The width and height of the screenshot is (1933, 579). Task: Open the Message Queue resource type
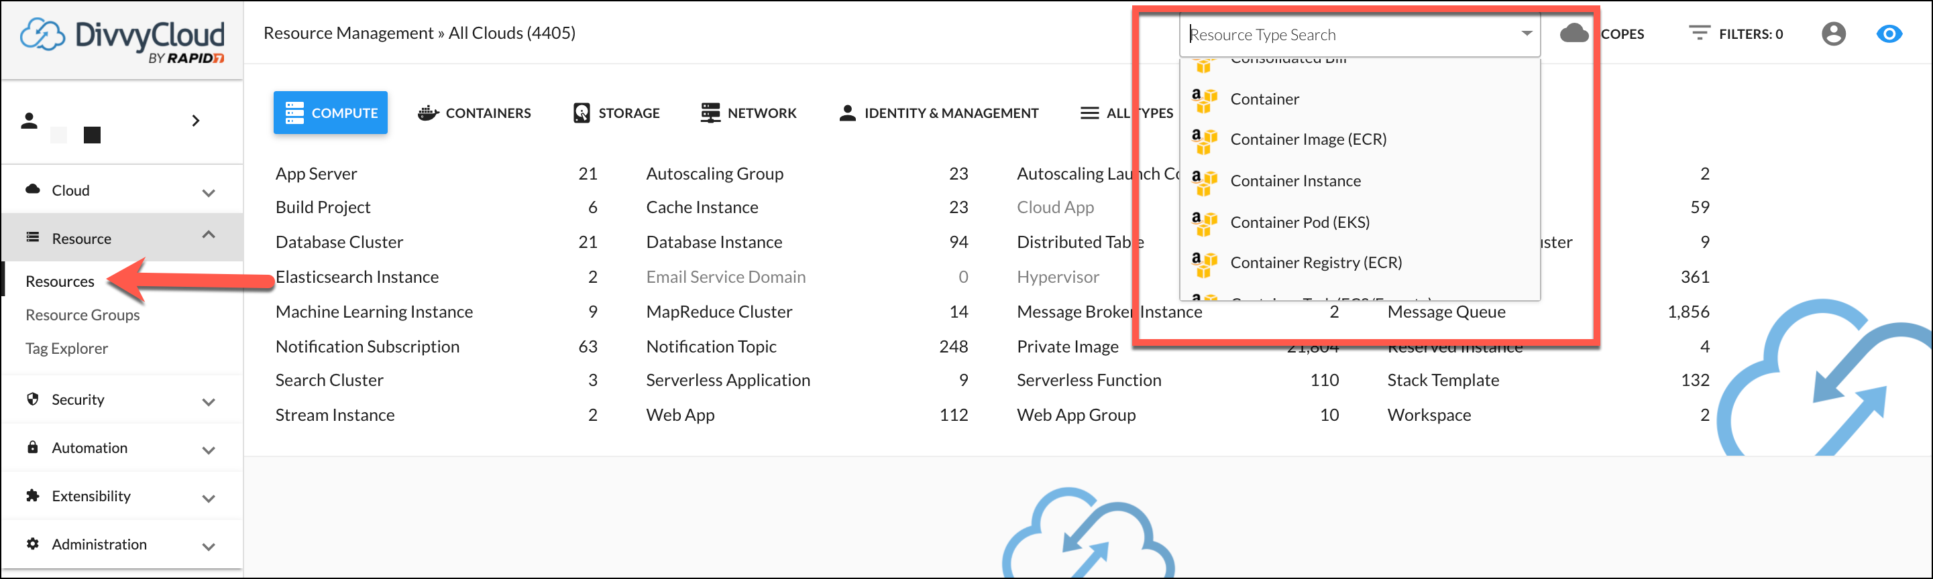(x=1446, y=311)
